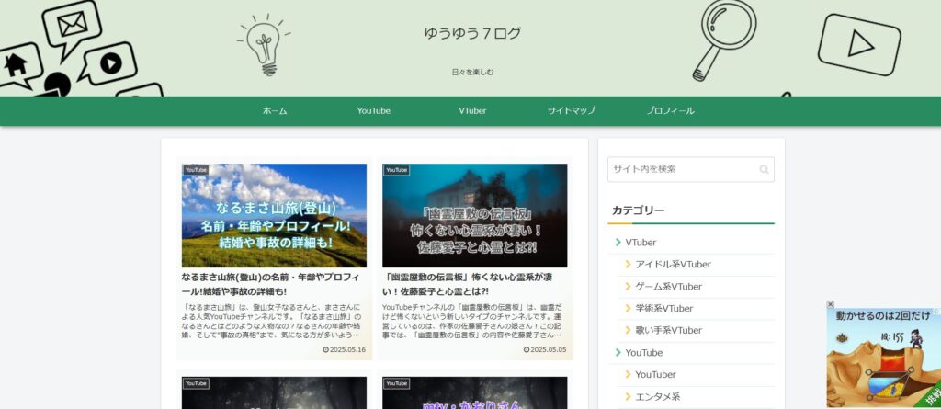Image resolution: width=941 pixels, height=409 pixels.
Task: Focus the サイト内を検索 search field
Action: (x=691, y=169)
